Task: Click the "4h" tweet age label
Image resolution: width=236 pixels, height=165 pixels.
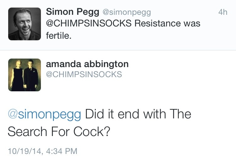Action: pos(222,12)
